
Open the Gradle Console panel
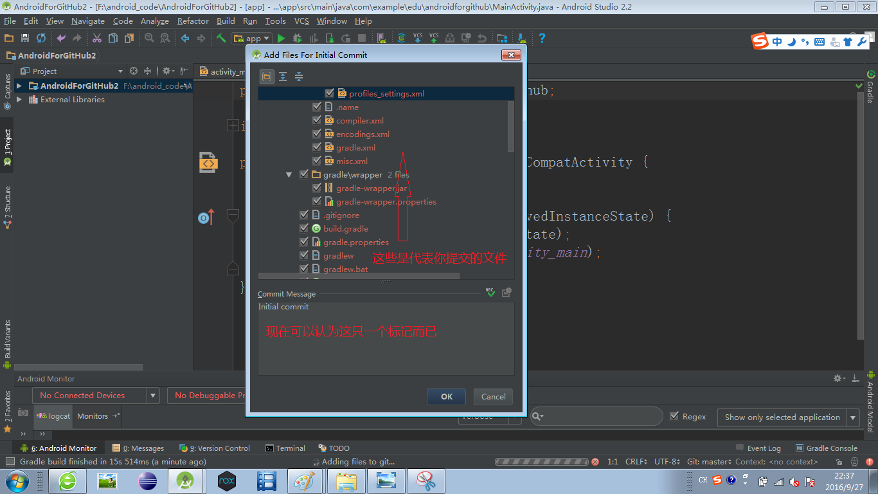pos(826,448)
